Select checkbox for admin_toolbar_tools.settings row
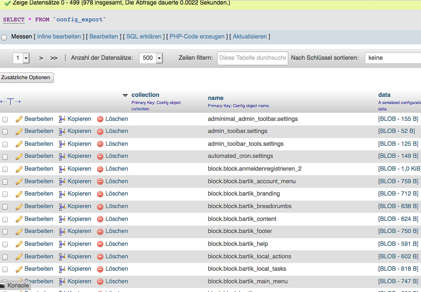The width and height of the screenshot is (421, 292). 5,144
